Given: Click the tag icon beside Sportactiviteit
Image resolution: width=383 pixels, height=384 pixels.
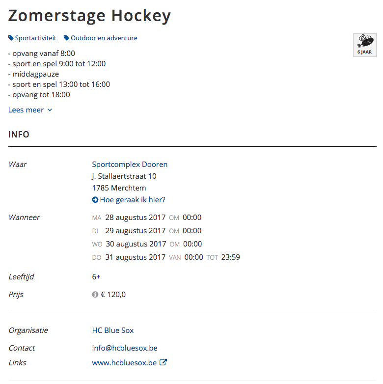Looking at the screenshot, I should [11, 38].
